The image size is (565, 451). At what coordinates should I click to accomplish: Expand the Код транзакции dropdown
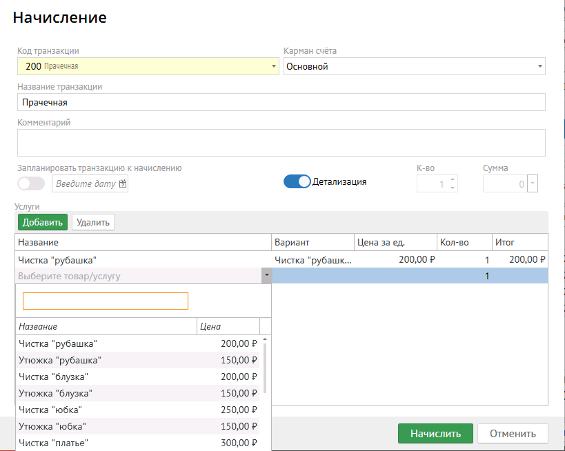(x=275, y=67)
